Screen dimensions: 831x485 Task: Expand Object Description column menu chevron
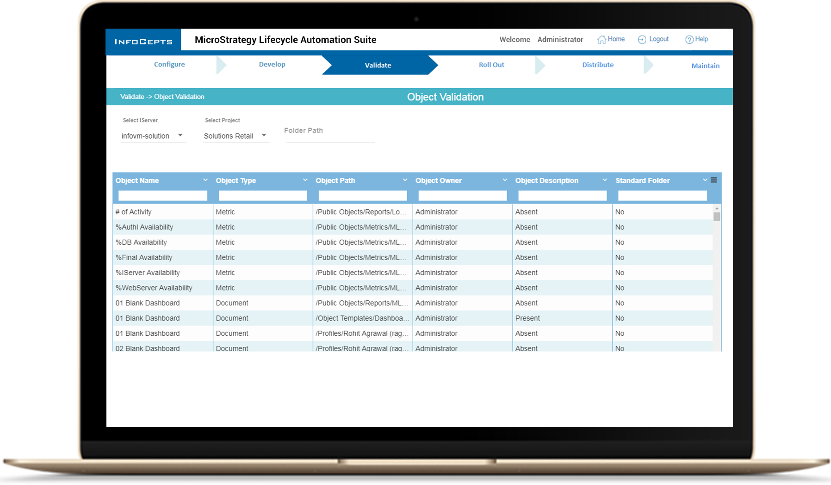pyautogui.click(x=604, y=180)
